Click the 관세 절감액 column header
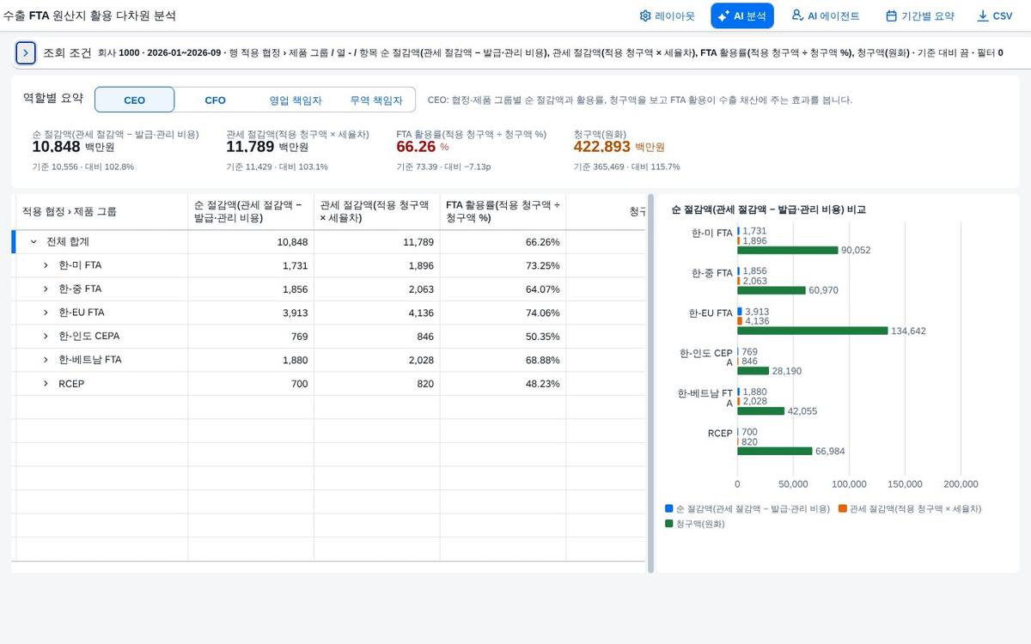 click(377, 211)
